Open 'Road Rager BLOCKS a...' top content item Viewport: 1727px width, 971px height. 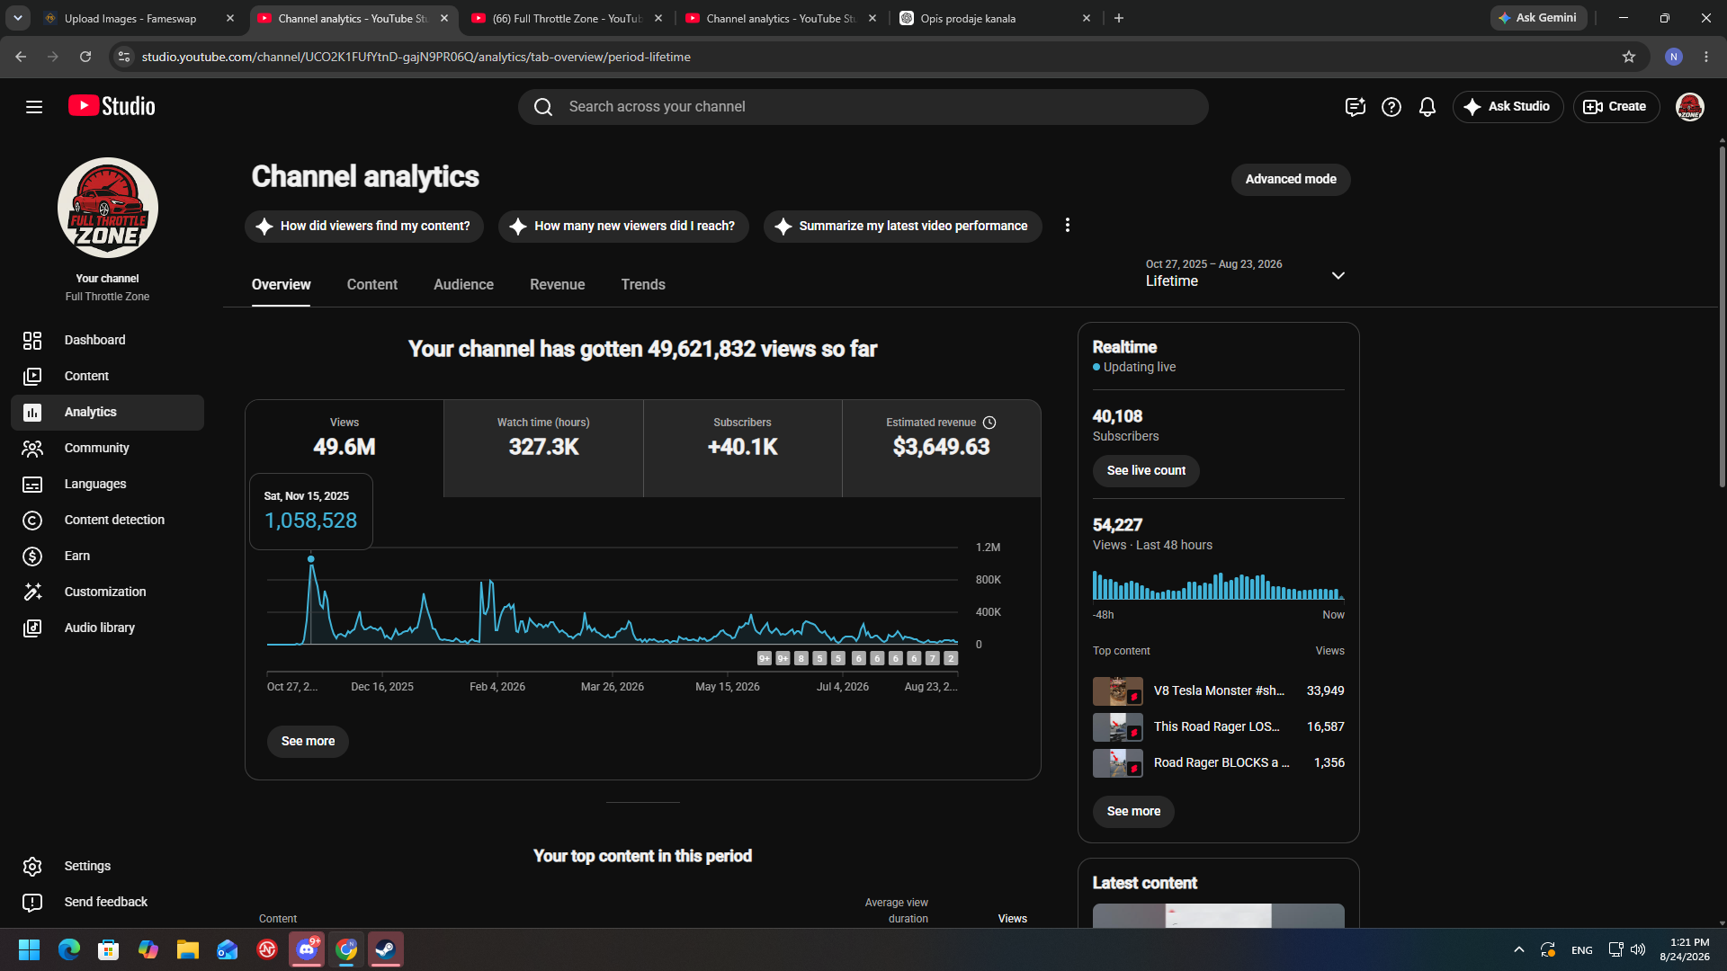coord(1219,763)
